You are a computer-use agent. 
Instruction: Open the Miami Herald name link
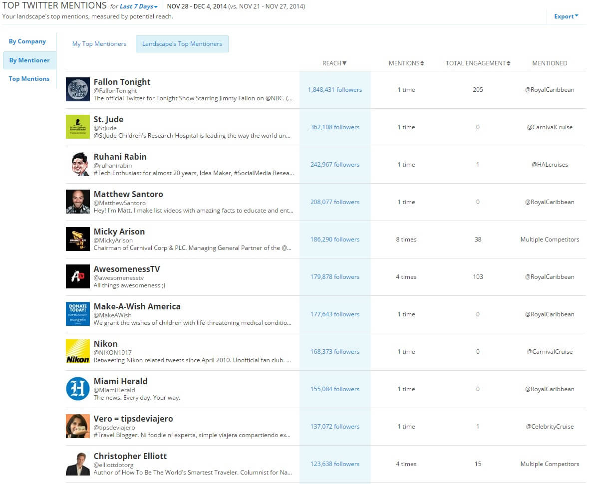click(x=120, y=381)
